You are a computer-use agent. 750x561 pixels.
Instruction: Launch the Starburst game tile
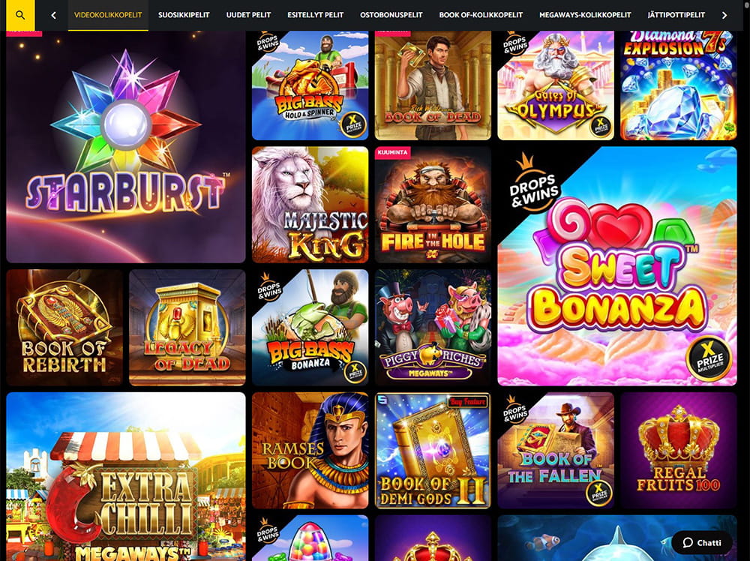coord(126,147)
